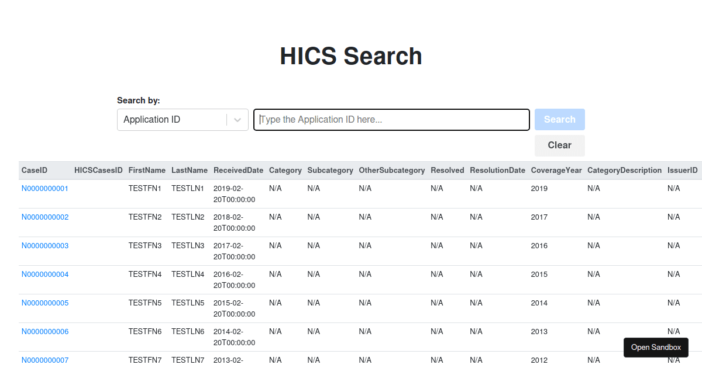Click the Search button
This screenshot has height=368, width=702.
tap(560, 120)
